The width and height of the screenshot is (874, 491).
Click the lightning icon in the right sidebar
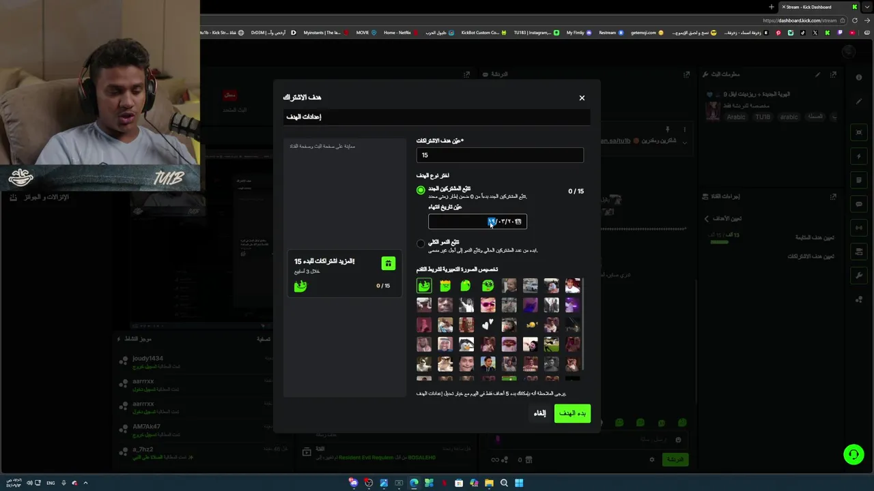[859, 156]
